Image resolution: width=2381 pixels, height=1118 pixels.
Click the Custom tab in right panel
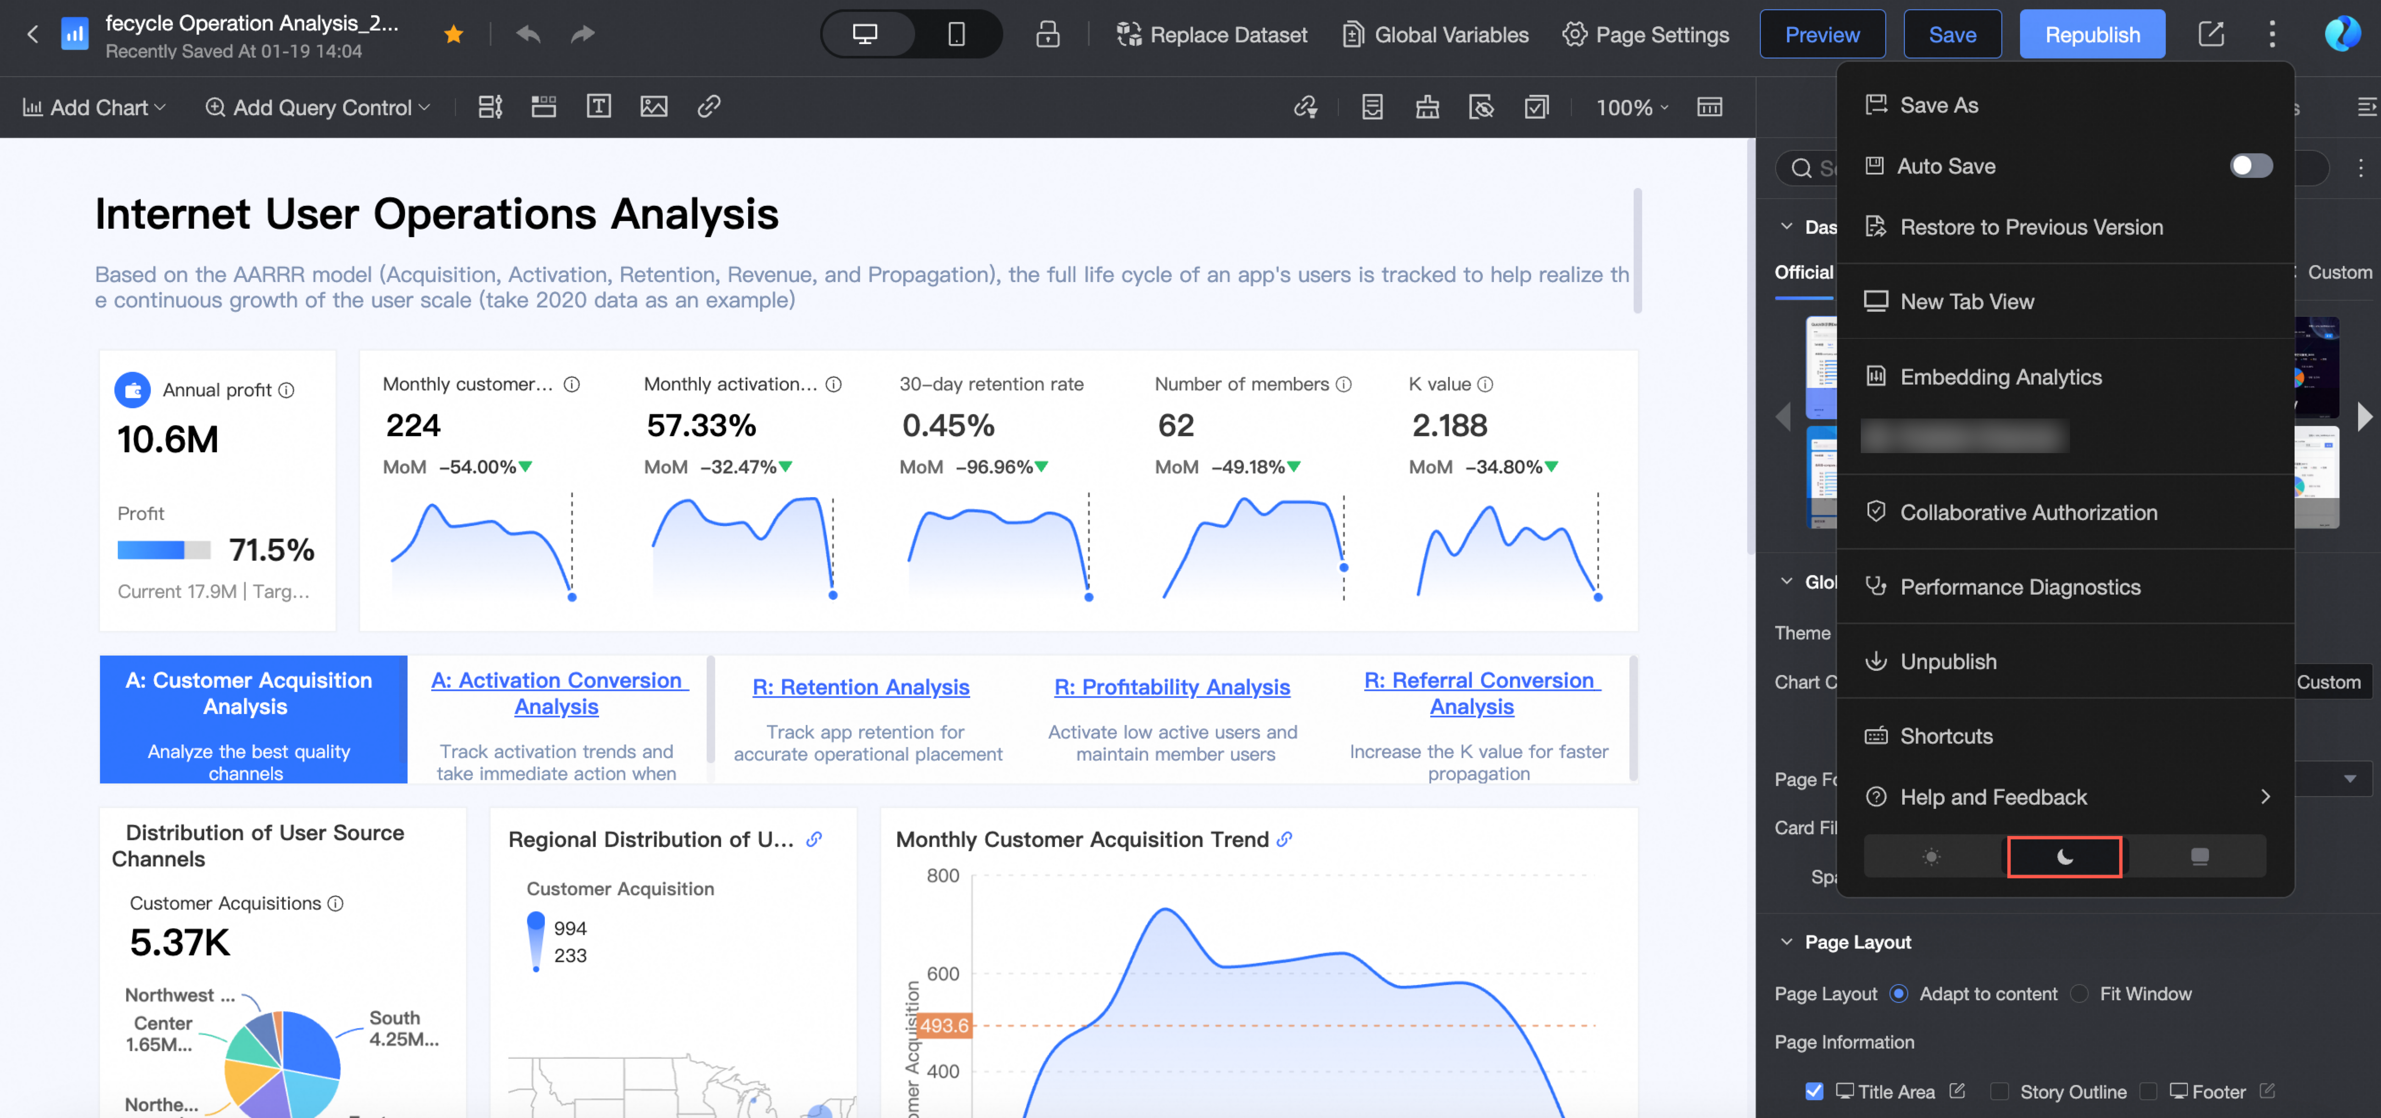point(2339,273)
